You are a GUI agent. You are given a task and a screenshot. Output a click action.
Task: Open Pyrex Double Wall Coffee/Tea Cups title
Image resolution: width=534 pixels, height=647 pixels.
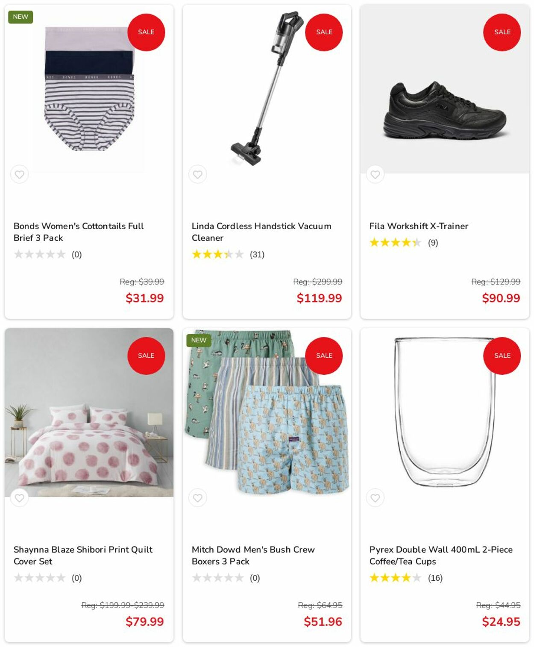[x=440, y=555]
